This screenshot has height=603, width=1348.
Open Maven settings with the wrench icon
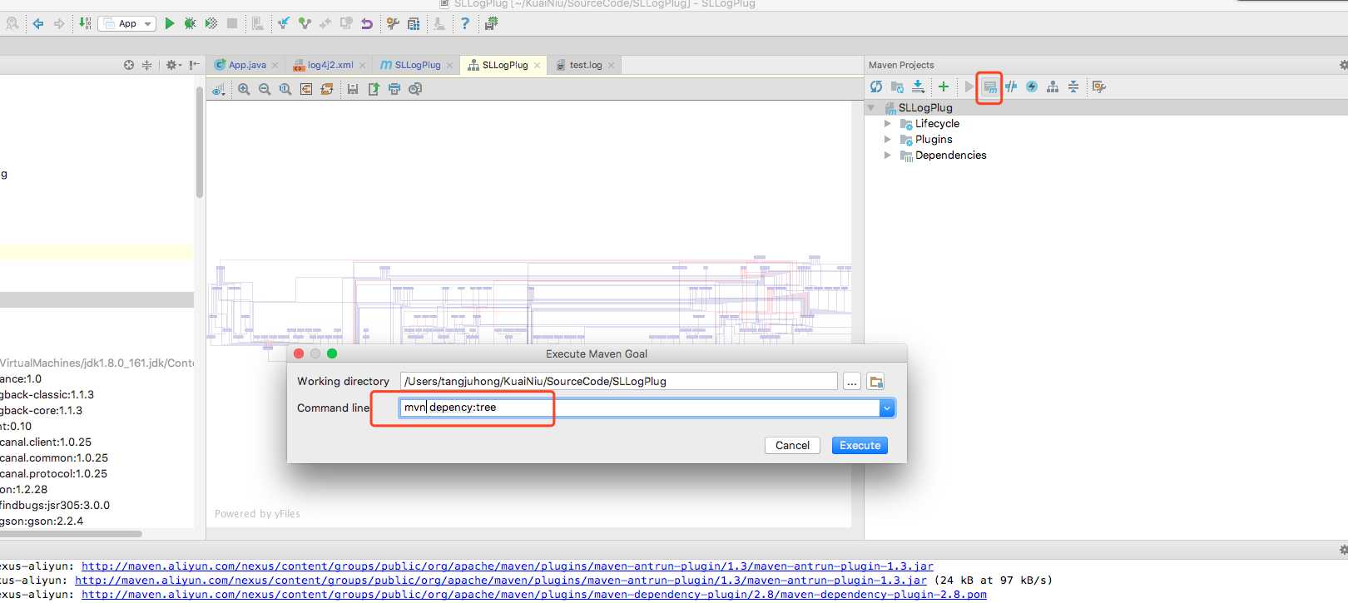pos(1099,86)
